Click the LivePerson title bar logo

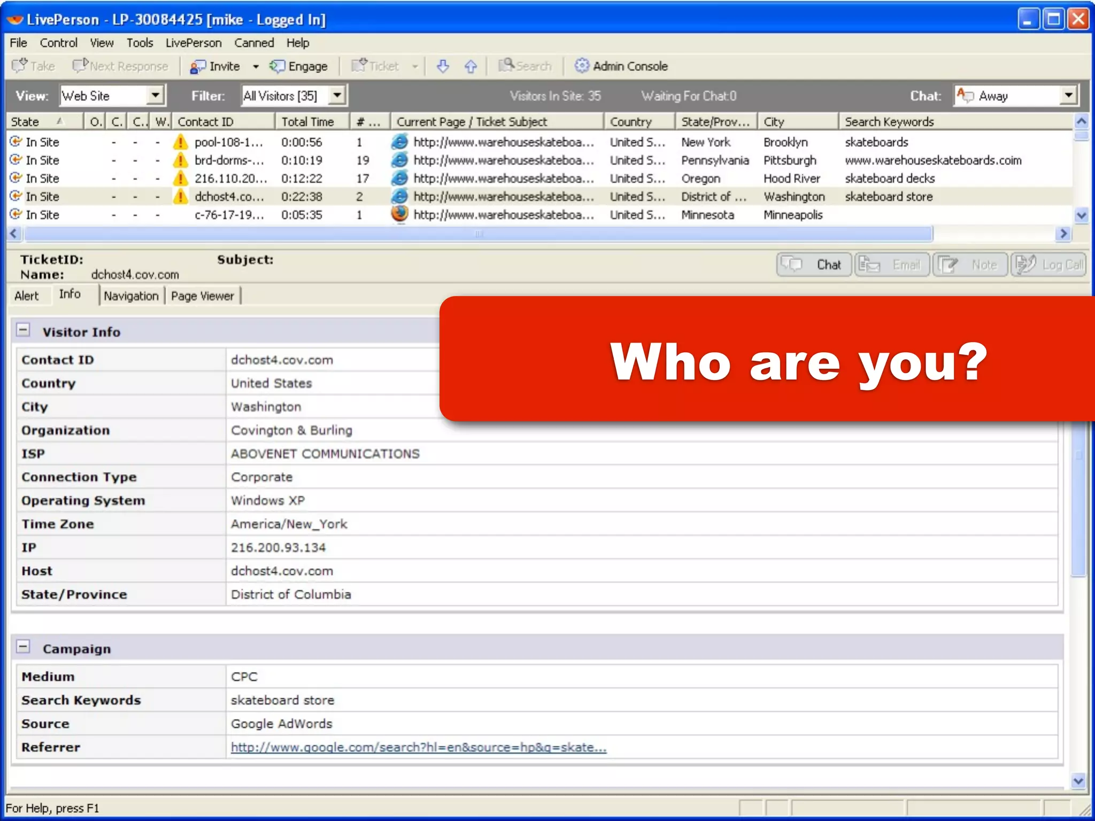15,20
